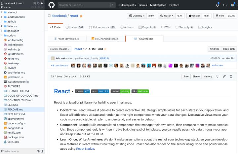Open commit link #18428
238x154 pixels.
pos(104,58)
